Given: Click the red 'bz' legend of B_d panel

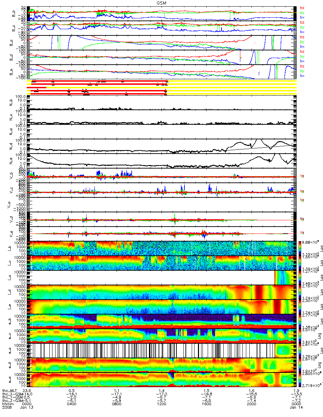Looking at the screenshot, I should 302,52.
